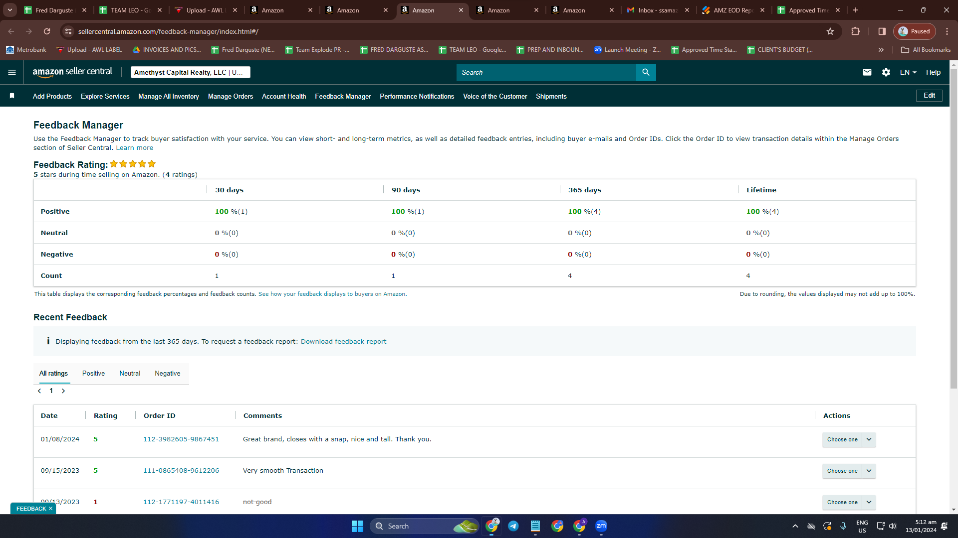
Task: Open the settings gear icon
Action: click(x=886, y=72)
